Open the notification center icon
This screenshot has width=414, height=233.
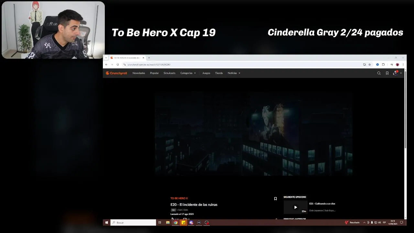tap(401, 222)
